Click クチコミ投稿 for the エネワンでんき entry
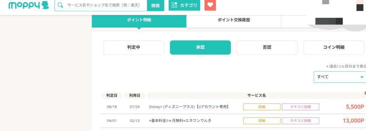This screenshot has height=131, width=366. click(x=300, y=121)
